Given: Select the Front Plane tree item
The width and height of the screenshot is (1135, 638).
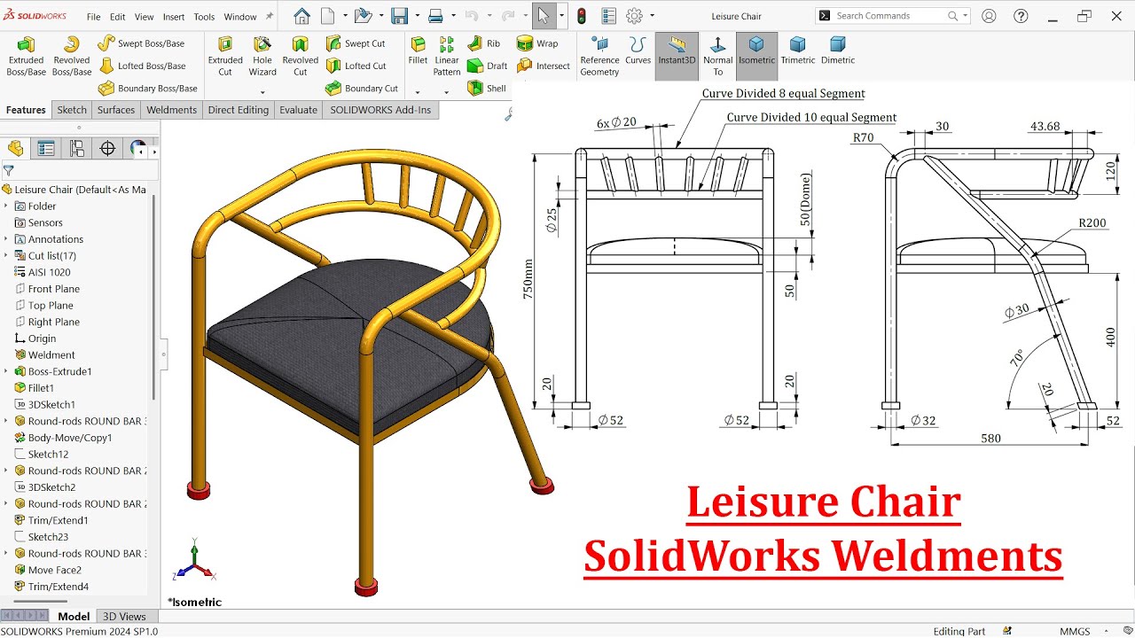Looking at the screenshot, I should point(53,289).
